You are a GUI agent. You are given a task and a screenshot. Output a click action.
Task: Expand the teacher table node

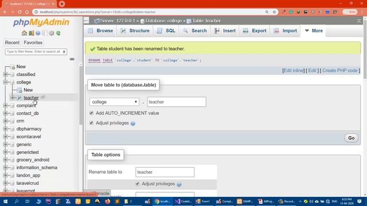pyautogui.click(x=13, y=98)
